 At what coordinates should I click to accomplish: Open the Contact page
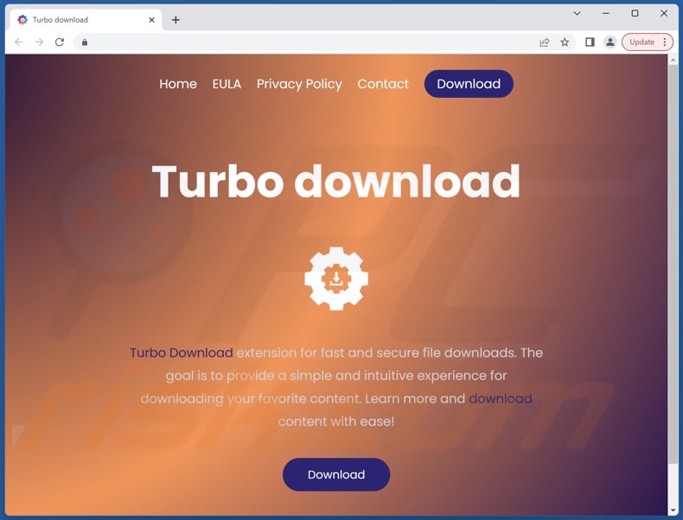point(383,84)
